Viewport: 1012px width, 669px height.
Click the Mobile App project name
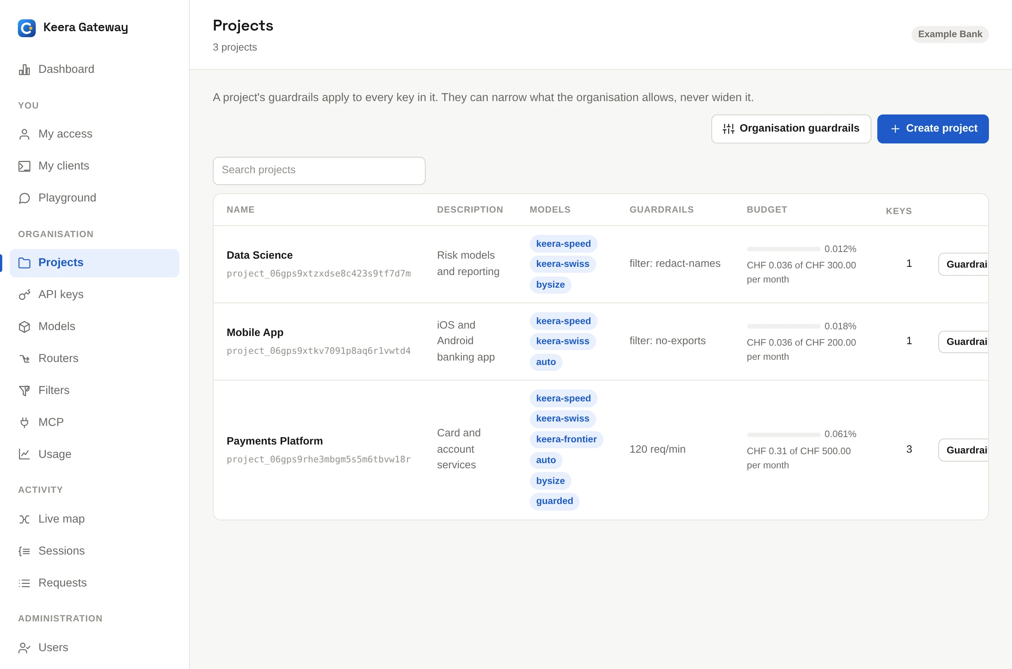(255, 332)
